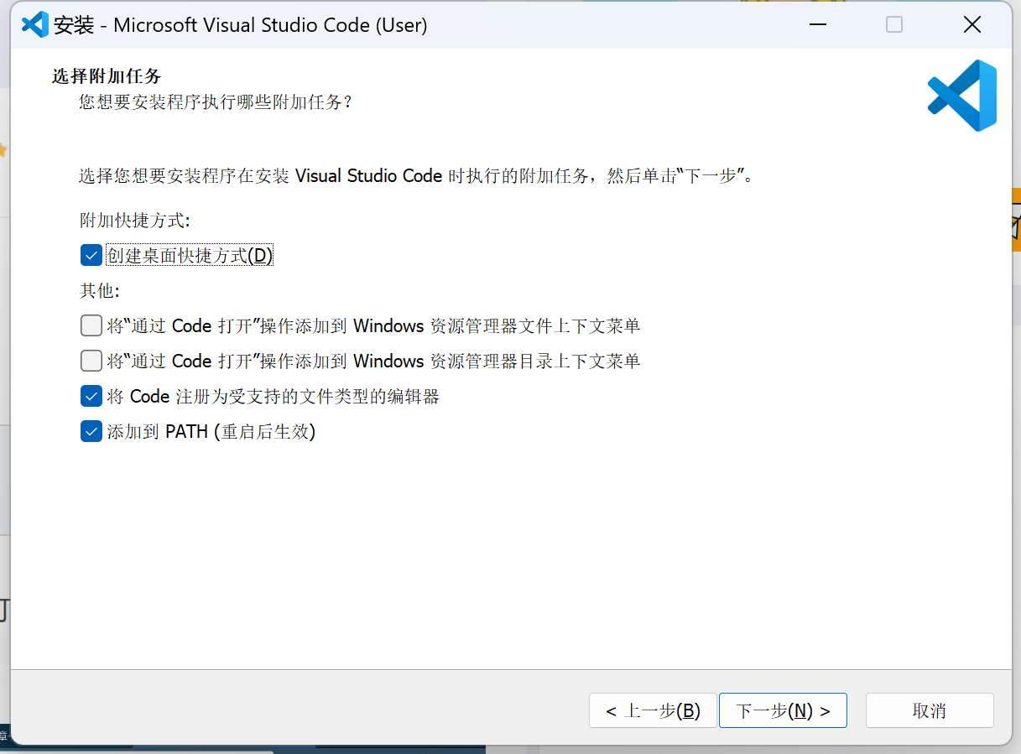
Task: Click the instruction line mentioning Visual Studio Code
Action: point(417,176)
